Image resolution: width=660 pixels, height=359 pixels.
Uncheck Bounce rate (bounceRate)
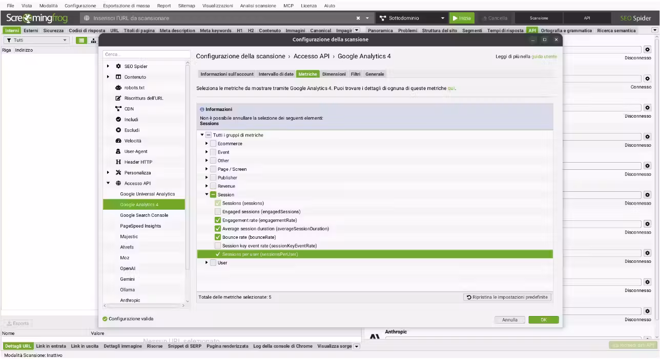(218, 237)
